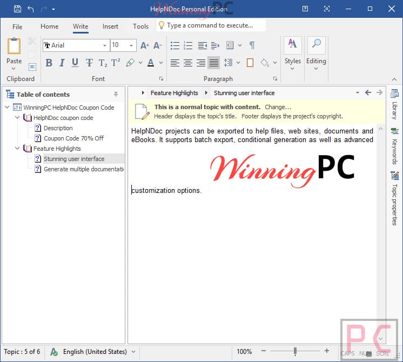Click the line spacing icon
The width and height of the screenshot is (403, 362).
pyautogui.click(x=228, y=63)
